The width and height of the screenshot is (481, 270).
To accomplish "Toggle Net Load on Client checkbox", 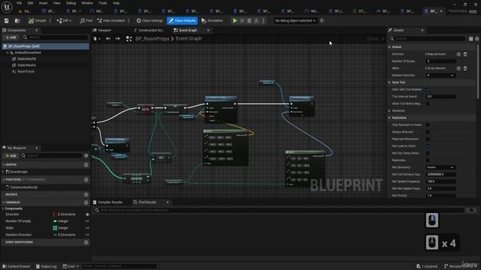I will click(x=428, y=146).
